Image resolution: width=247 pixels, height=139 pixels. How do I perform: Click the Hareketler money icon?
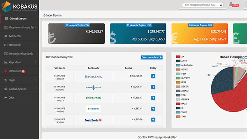6,45
